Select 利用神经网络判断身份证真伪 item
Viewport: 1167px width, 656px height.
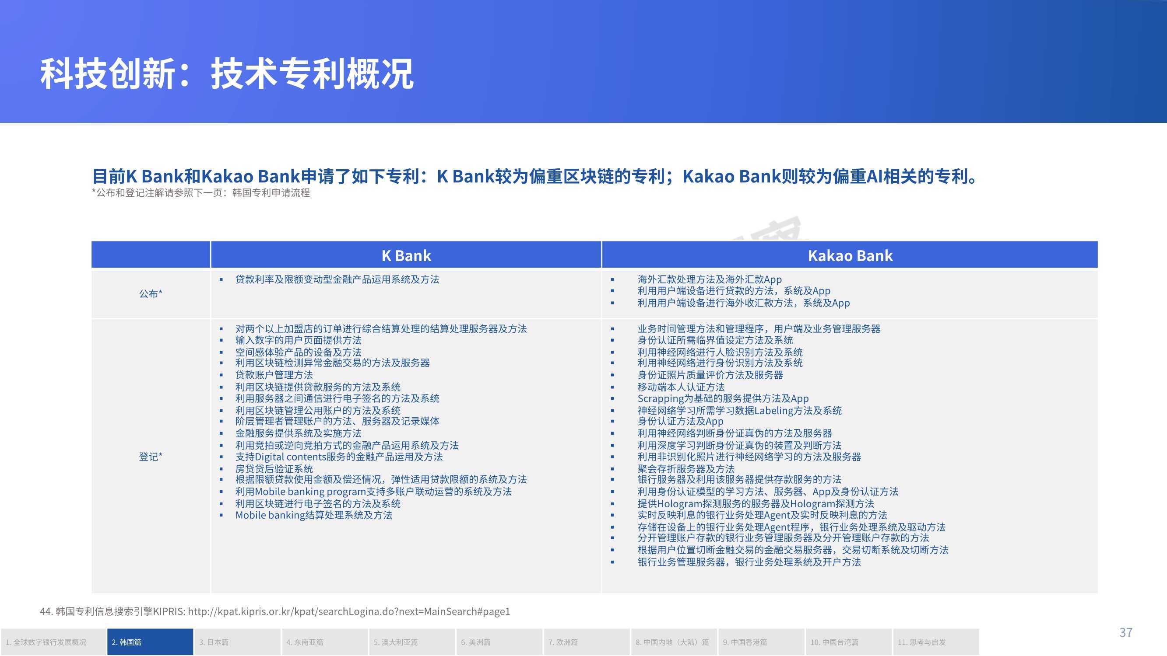pyautogui.click(x=735, y=433)
